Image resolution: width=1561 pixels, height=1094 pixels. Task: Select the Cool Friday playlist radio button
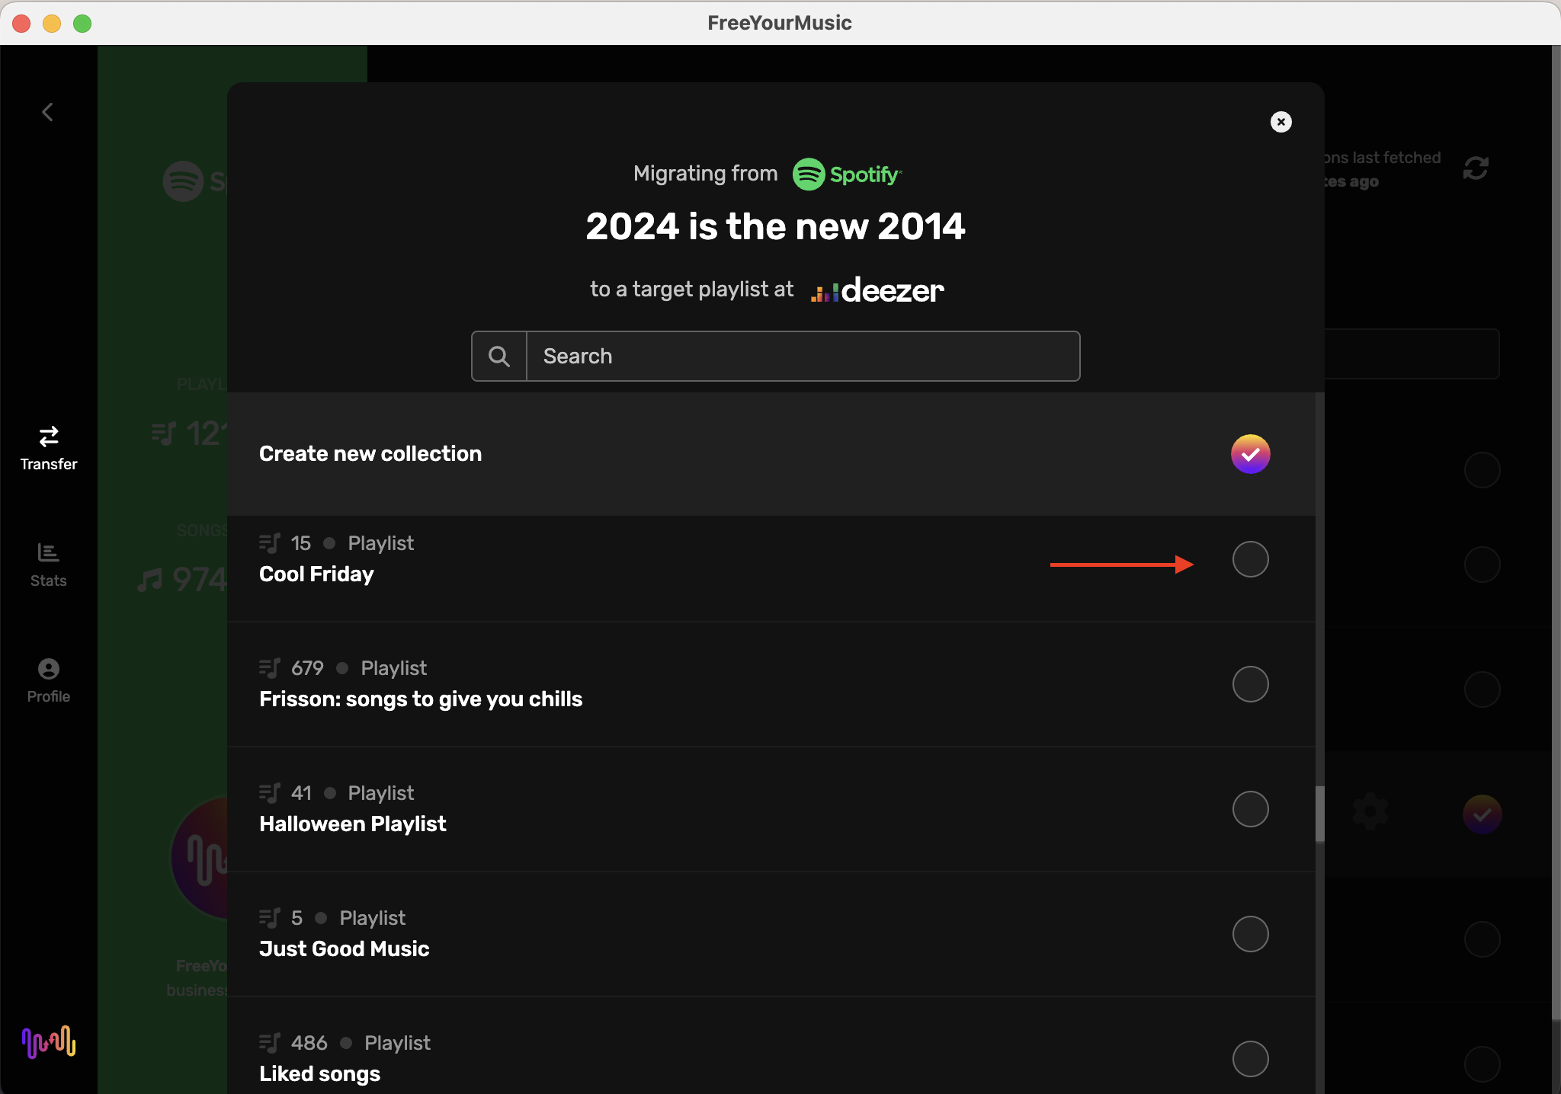tap(1250, 559)
